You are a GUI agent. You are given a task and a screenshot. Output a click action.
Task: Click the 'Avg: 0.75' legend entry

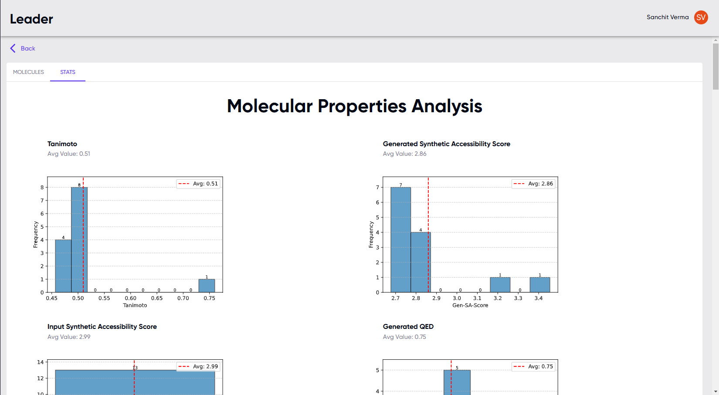click(x=533, y=367)
